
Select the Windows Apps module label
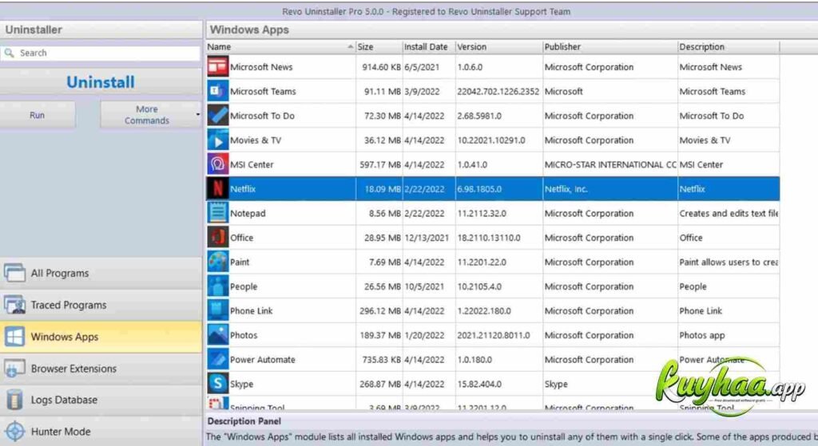coord(65,337)
